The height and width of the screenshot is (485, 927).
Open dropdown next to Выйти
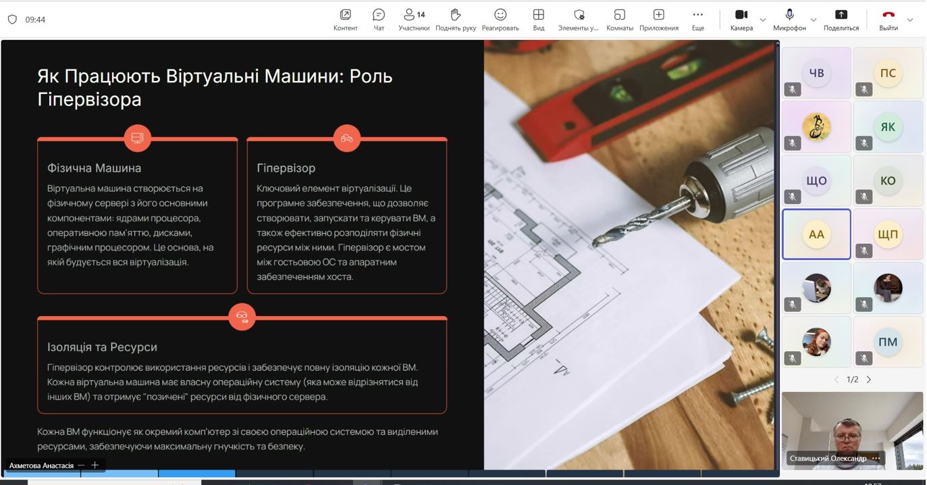click(909, 20)
